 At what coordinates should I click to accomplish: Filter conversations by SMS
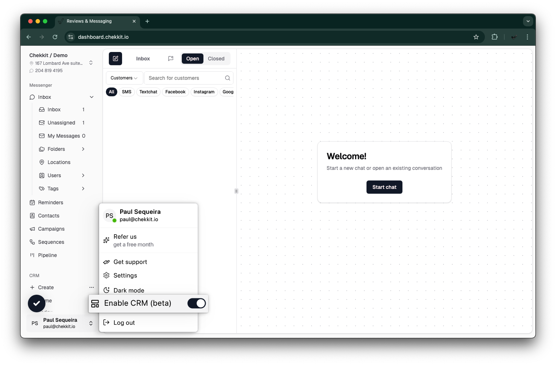tap(126, 92)
